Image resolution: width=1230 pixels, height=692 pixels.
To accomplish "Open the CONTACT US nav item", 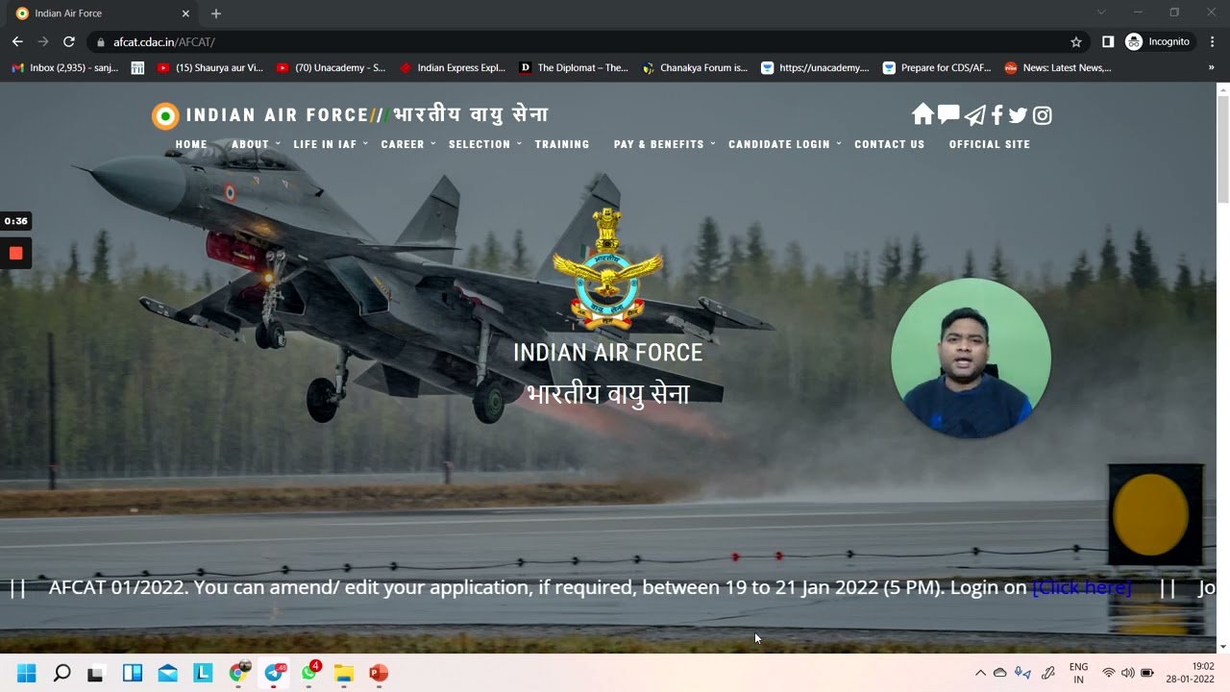I will click(x=890, y=144).
